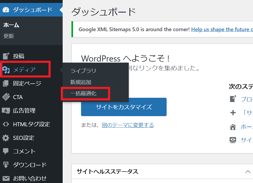Viewport: 253px width, 183px height.
Task: Click the メディア camera-music icon
Action: coord(6,70)
